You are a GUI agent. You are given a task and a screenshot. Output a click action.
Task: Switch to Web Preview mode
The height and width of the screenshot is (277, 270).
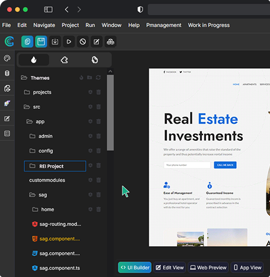[208, 268]
